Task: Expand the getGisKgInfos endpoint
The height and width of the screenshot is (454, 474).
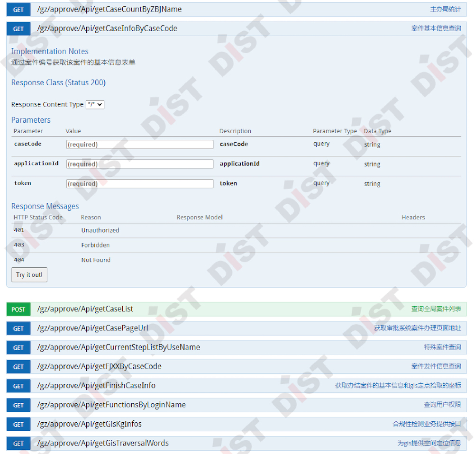Action: tap(89, 424)
